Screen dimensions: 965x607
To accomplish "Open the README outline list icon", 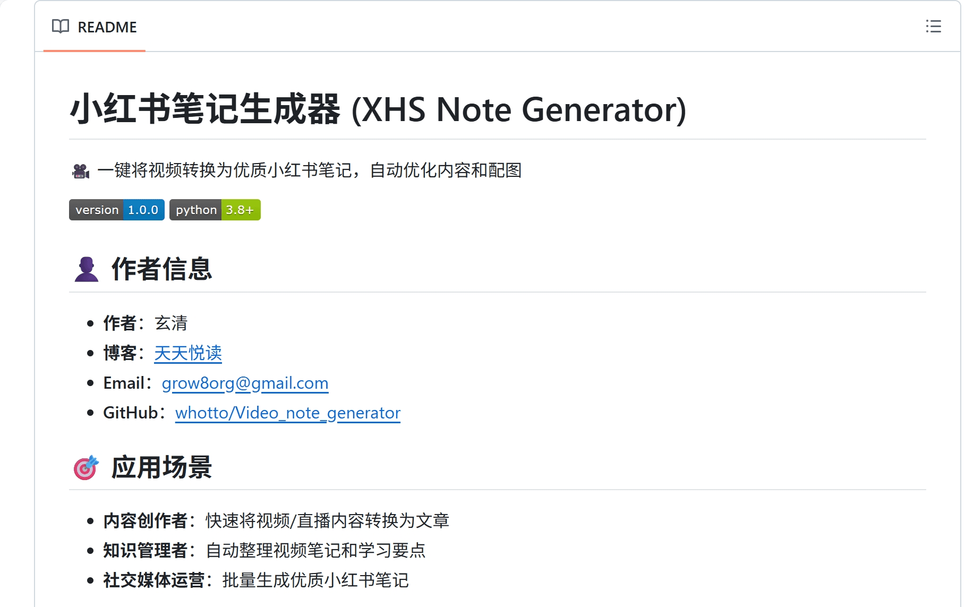I will 933,27.
